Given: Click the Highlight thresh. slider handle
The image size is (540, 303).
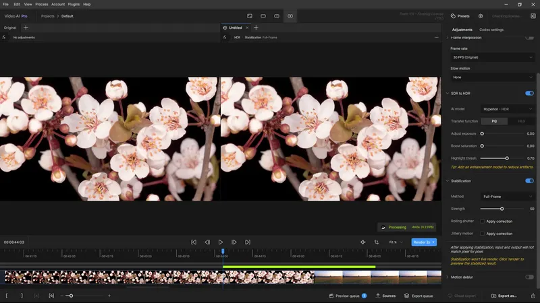Looking at the screenshot, I should [x=507, y=158].
